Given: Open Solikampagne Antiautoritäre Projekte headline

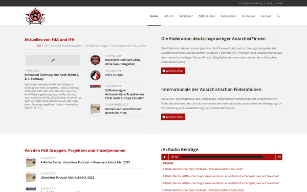Looking at the screenshot, I should click(x=125, y=94).
